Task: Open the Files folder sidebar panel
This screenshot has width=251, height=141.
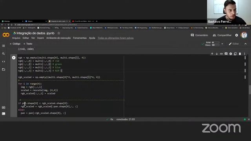Action: (4, 69)
